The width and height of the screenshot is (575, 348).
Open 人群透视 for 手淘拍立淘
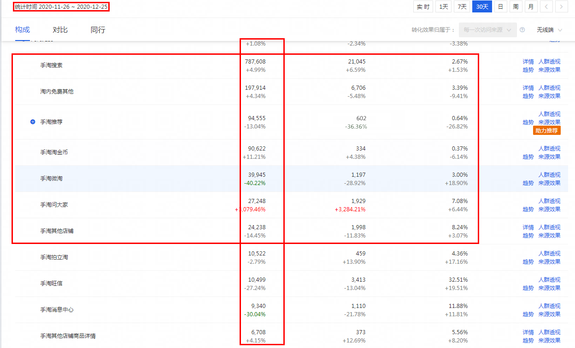549,254
